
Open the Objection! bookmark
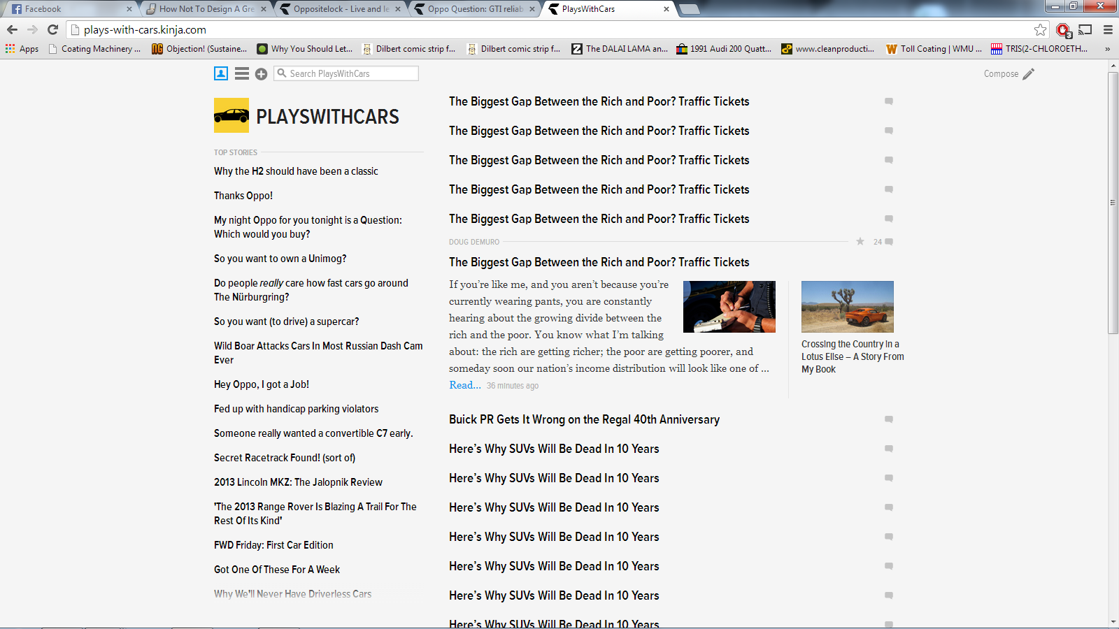199,49
